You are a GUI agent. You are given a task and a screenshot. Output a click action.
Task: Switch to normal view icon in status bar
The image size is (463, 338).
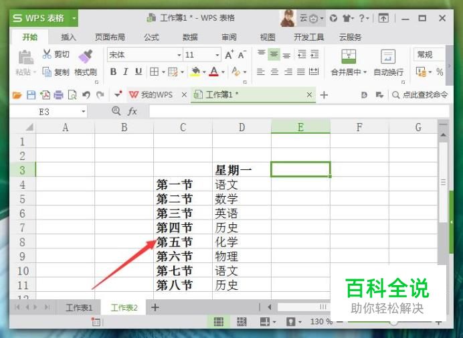click(x=219, y=322)
